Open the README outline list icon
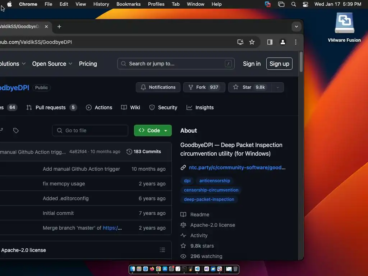Screen dimensions: 368x276 click(162, 250)
